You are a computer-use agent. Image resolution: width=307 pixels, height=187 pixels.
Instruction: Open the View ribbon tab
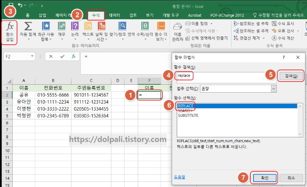150,15
